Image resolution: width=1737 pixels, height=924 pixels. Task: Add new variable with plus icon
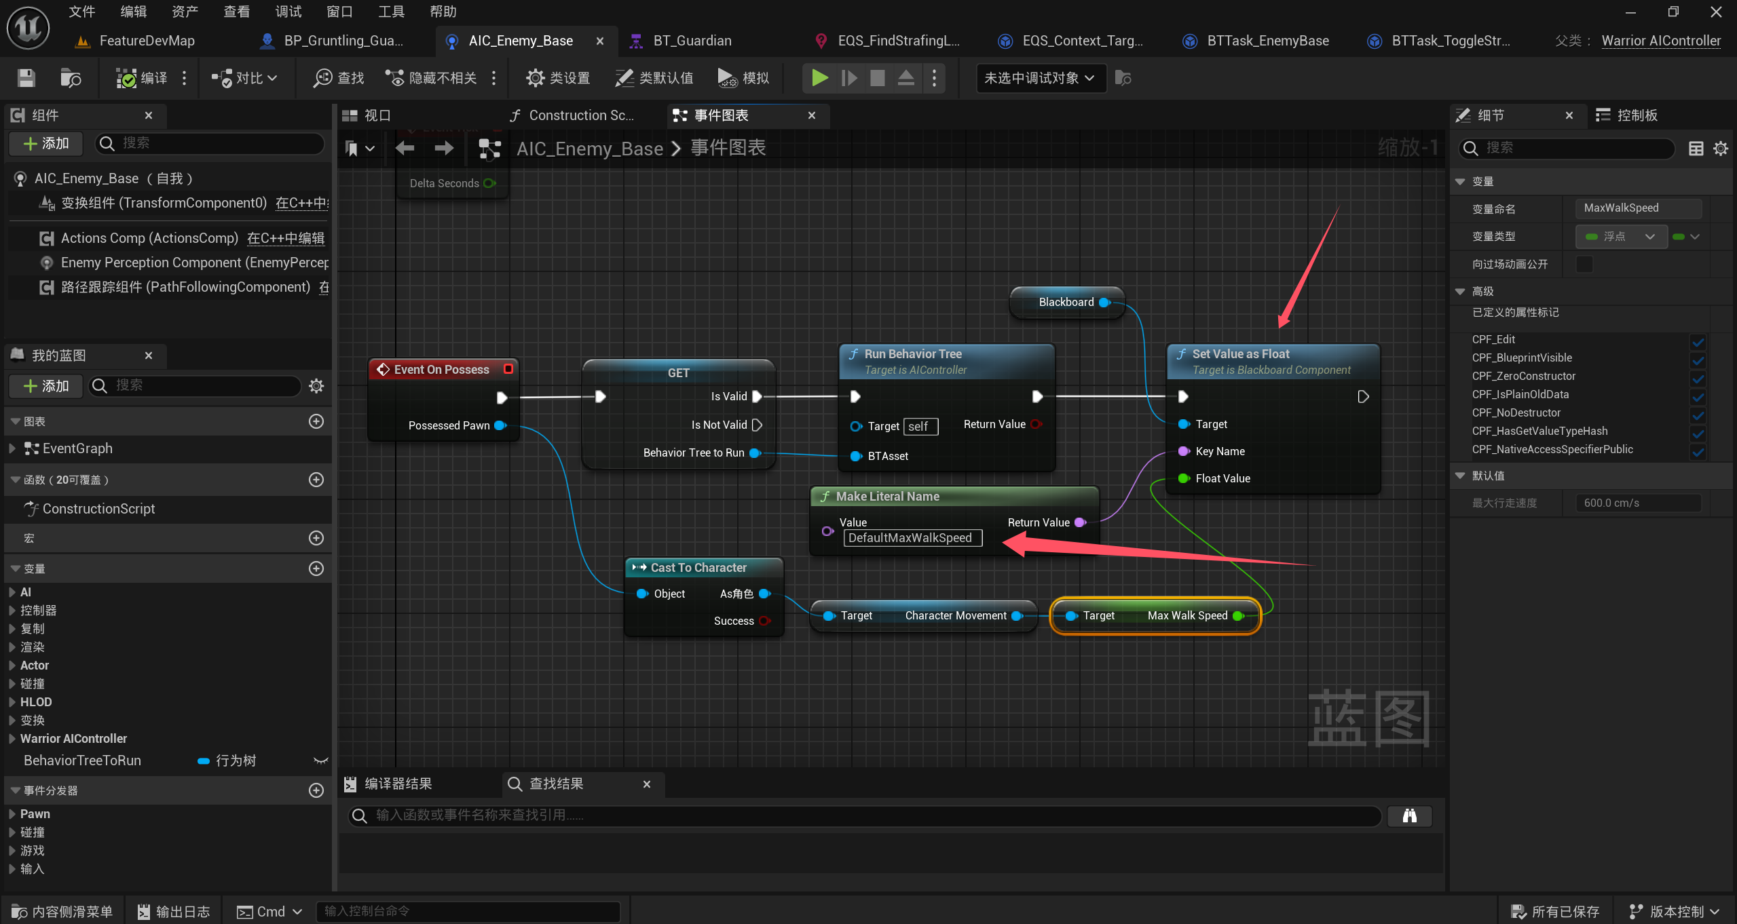click(316, 569)
